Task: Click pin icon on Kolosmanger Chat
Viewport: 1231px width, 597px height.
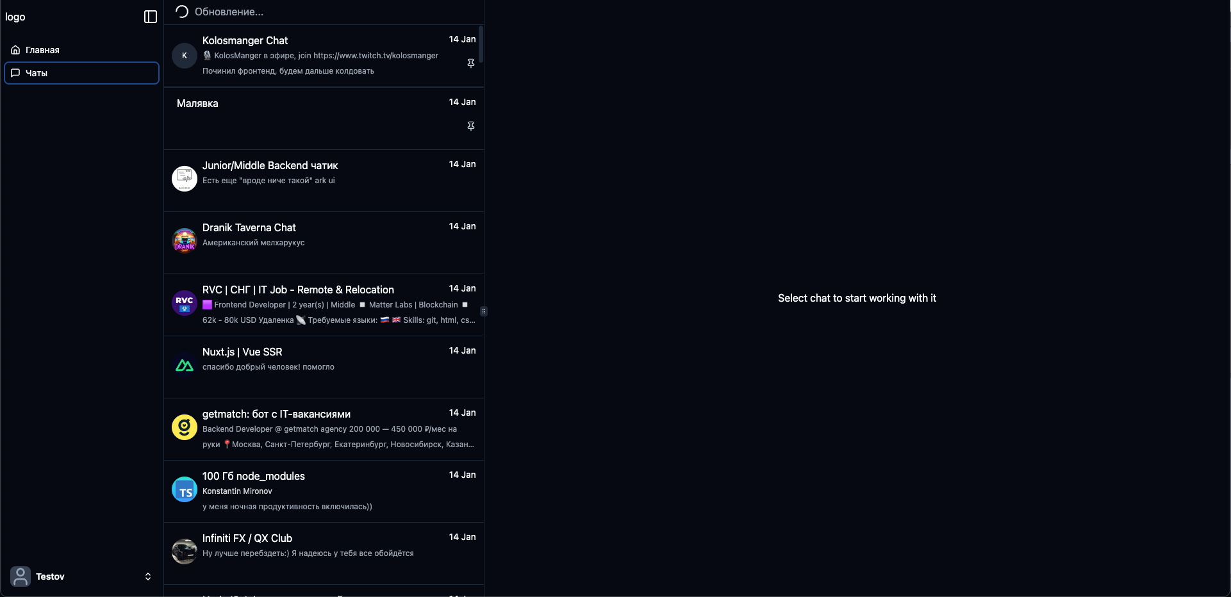Action: pos(471,63)
